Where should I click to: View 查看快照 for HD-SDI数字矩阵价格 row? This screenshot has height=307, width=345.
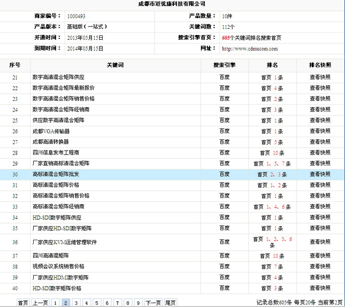pos(320,288)
